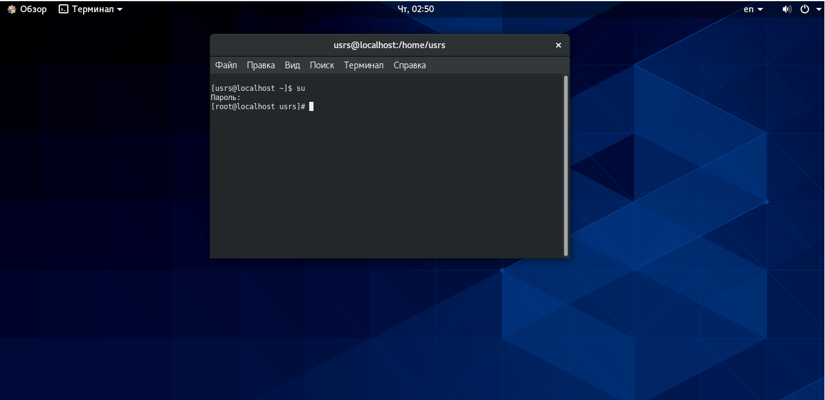Select the su command line in the terminal
Screen dimensions: 825x400
[257, 88]
